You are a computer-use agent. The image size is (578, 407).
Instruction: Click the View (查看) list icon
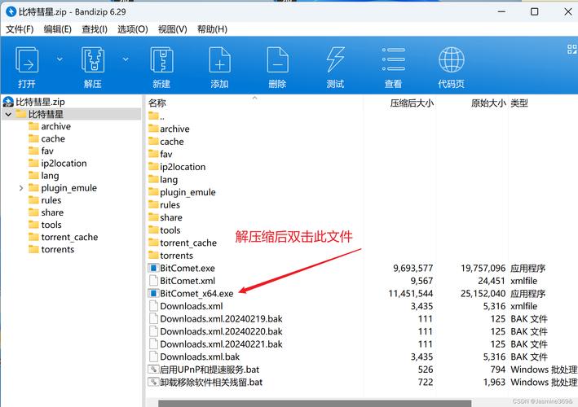pos(393,59)
